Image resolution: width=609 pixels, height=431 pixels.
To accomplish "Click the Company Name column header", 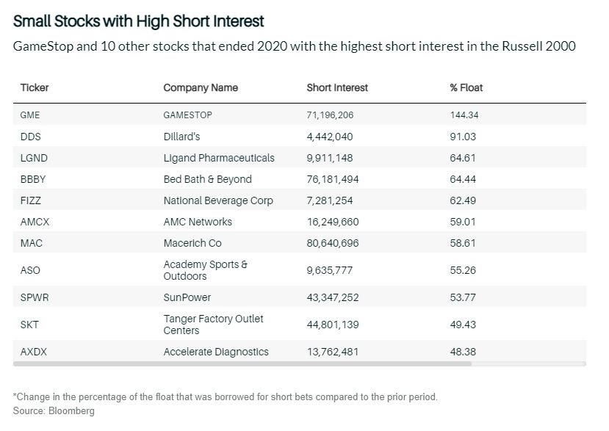I will coord(201,87).
